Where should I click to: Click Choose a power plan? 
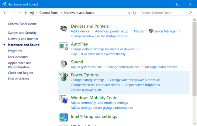coord(86,90)
